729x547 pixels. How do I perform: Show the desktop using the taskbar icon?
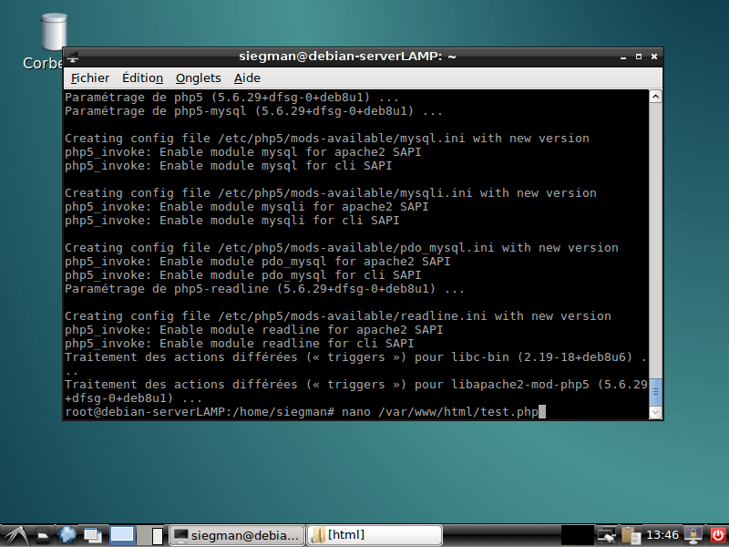point(43,534)
